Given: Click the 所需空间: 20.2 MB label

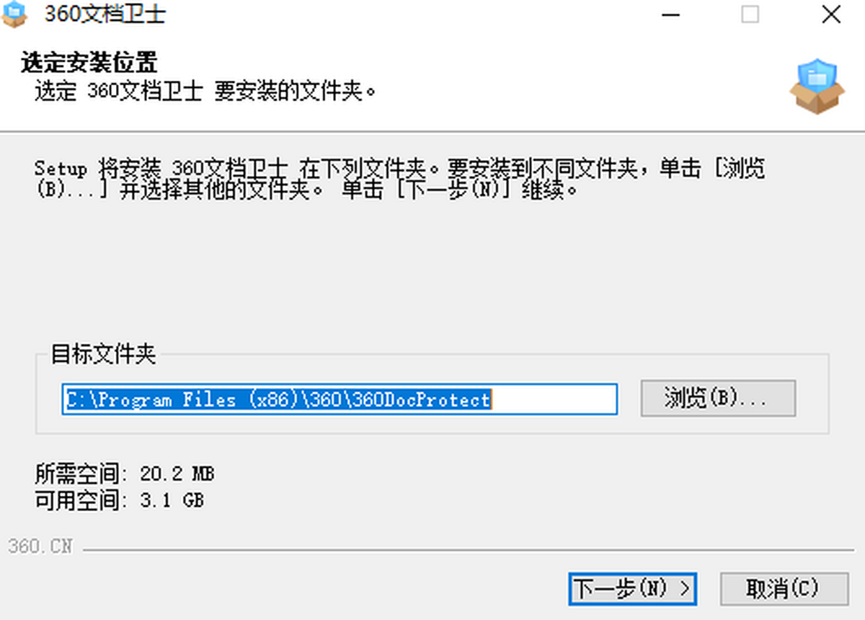Looking at the screenshot, I should click(125, 474).
